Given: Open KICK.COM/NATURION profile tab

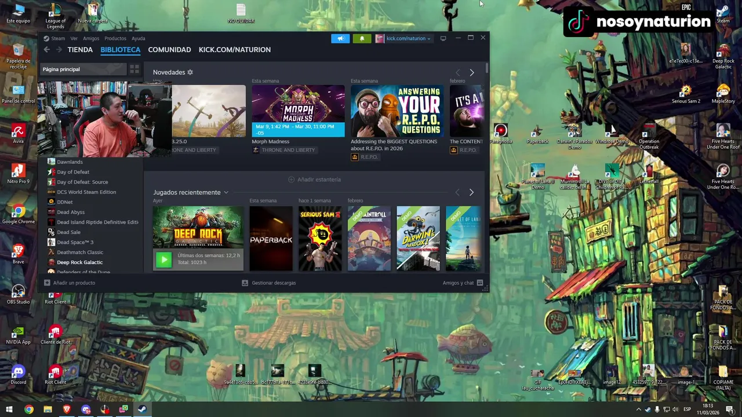Looking at the screenshot, I should point(235,50).
